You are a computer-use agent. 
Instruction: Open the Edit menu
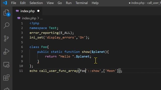coord(23,3)
